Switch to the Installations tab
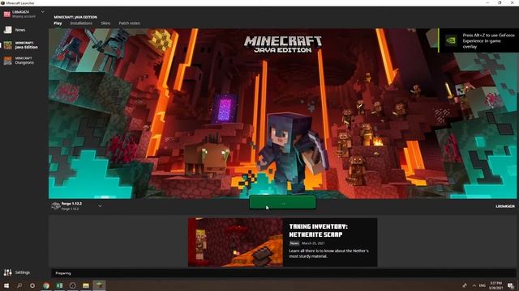519x291 pixels. pyautogui.click(x=81, y=23)
